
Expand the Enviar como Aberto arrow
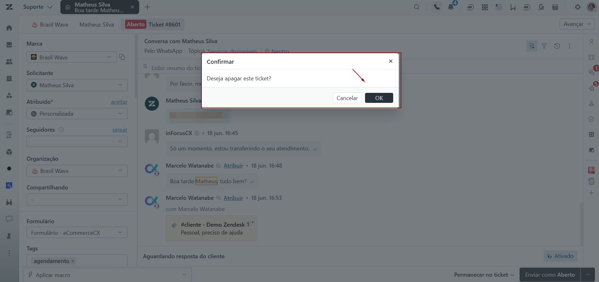(588, 275)
